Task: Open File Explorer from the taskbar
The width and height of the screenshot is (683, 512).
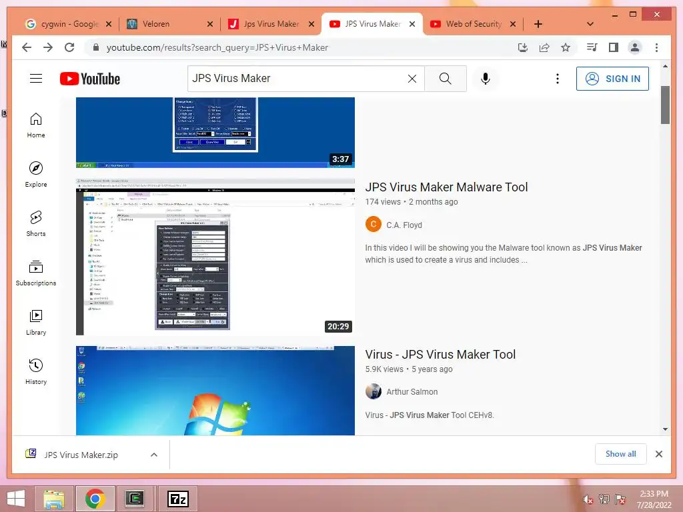Action: 54,499
